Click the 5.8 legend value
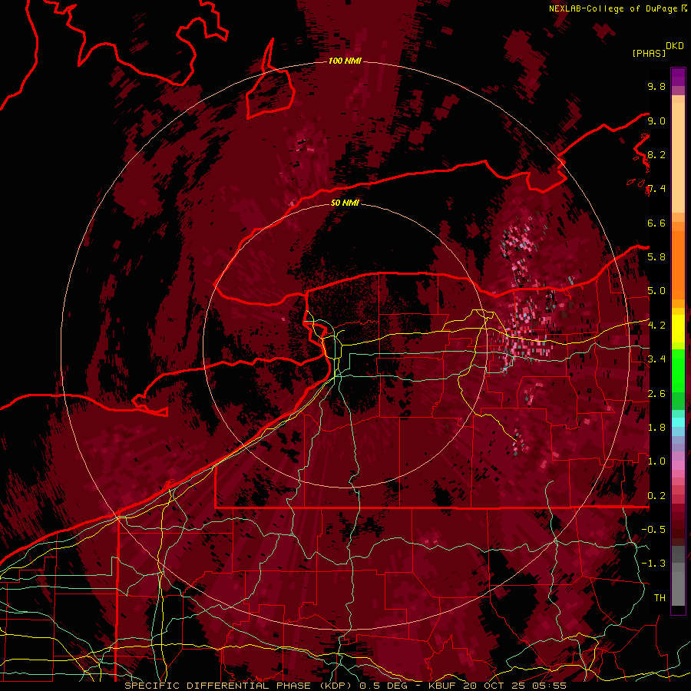The height and width of the screenshot is (691, 691). 656,257
